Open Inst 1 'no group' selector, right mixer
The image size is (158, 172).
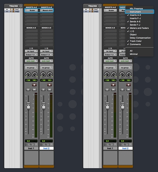coord(110,68)
